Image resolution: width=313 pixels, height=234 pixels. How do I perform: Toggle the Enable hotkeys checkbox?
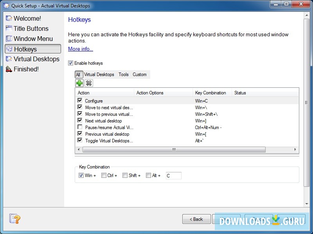tap(70, 63)
